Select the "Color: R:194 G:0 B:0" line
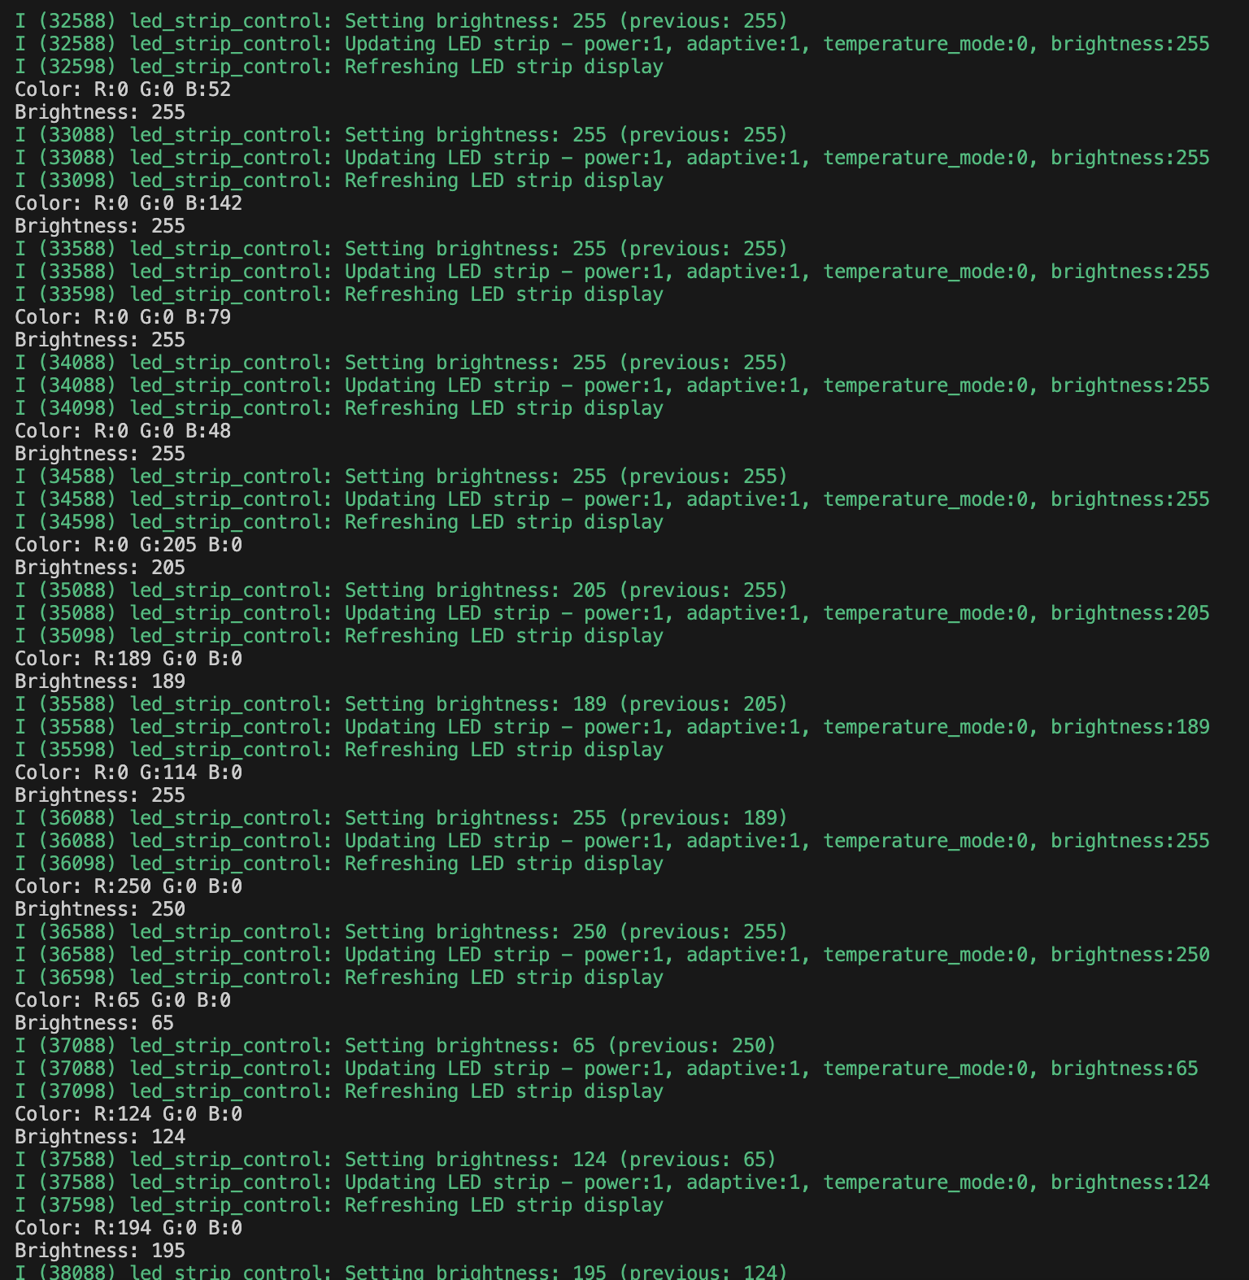This screenshot has width=1249, height=1280. click(x=128, y=1228)
